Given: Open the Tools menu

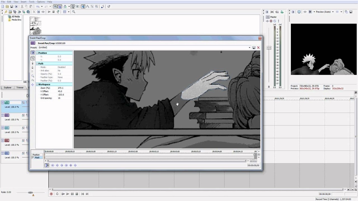Looking at the screenshot, I should [32, 2].
